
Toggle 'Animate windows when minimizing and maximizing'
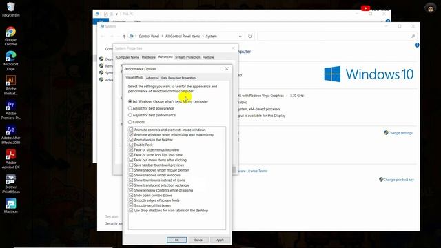131,135
